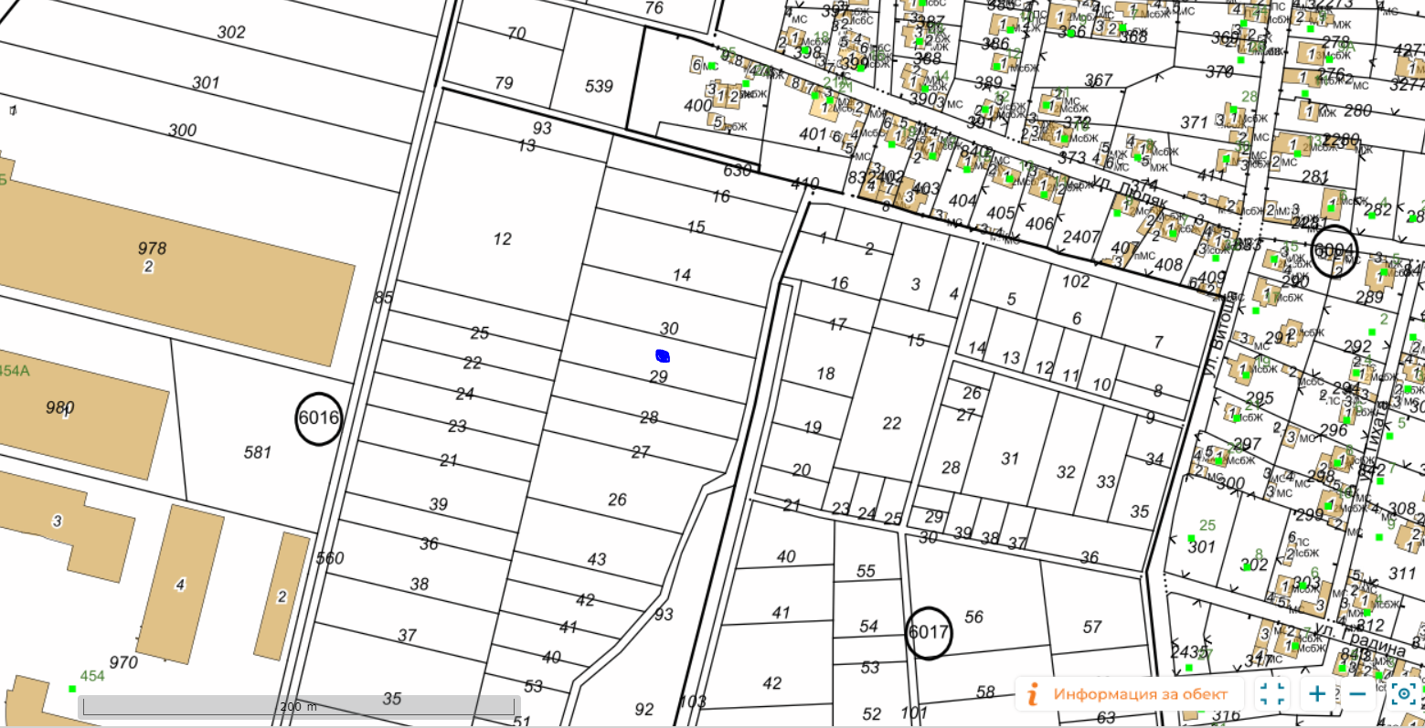The height and width of the screenshot is (728, 1425).
Task: Select parcel number 371
Action: [1195, 122]
